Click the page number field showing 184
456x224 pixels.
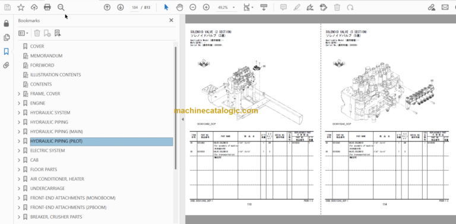click(134, 8)
